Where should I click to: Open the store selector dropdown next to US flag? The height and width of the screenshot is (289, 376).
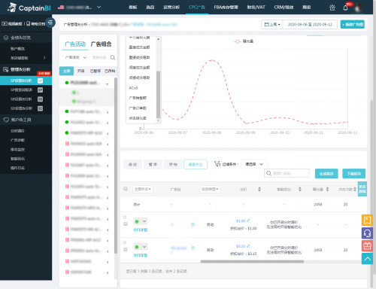tap(99, 8)
